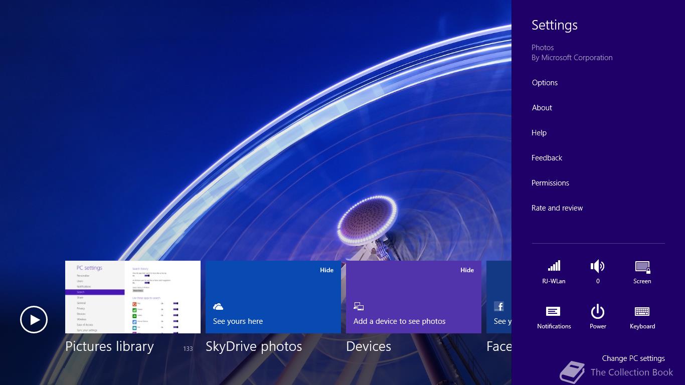Open the Pictures library thumbnail
The height and width of the screenshot is (385, 685).
133,297
